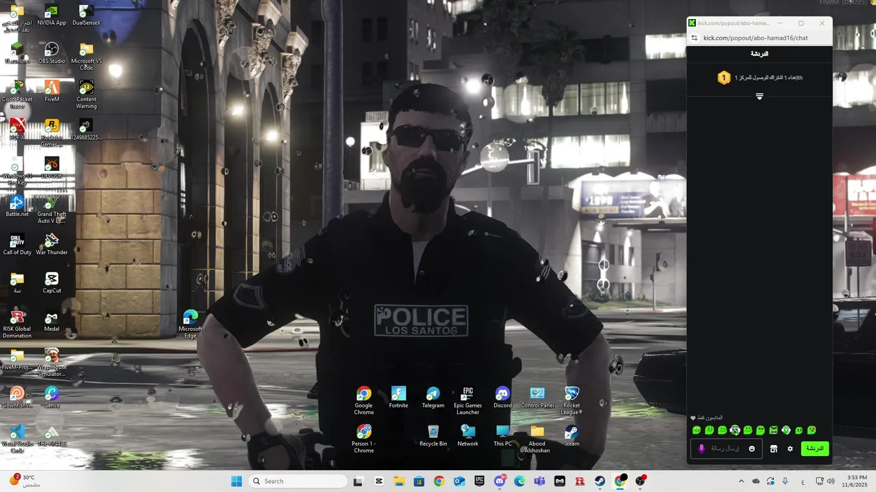Select RISK Global Domination icon

click(17, 324)
